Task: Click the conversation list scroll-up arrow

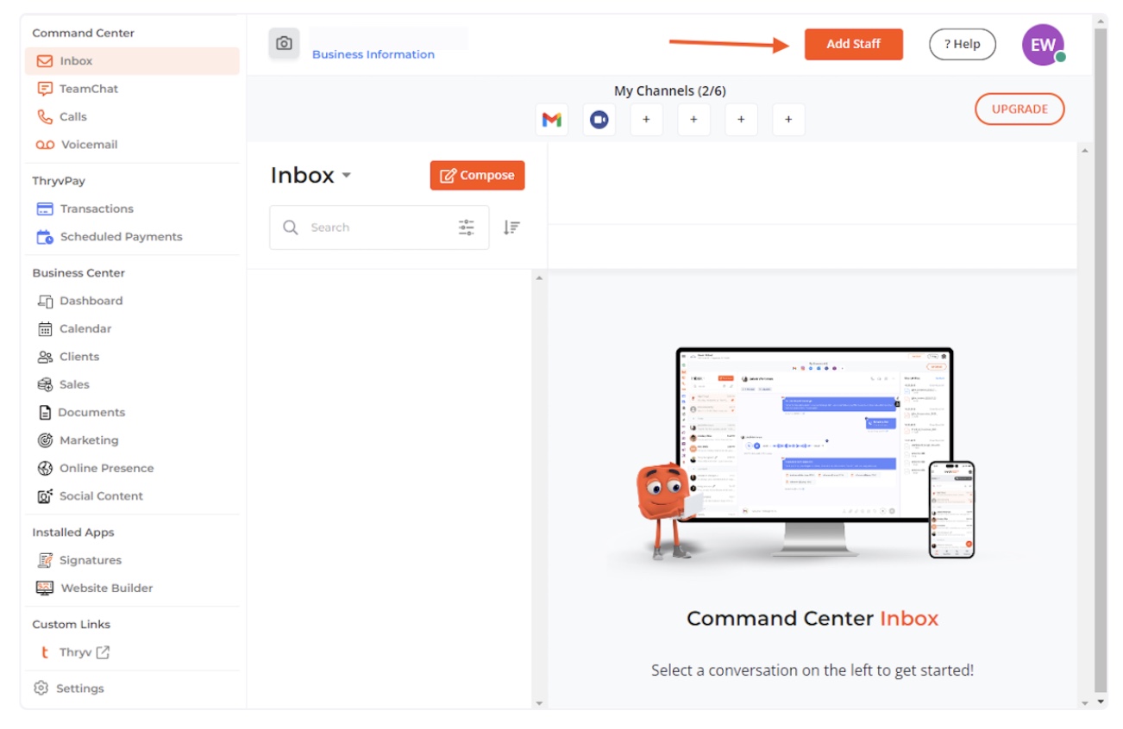Action: pos(540,277)
